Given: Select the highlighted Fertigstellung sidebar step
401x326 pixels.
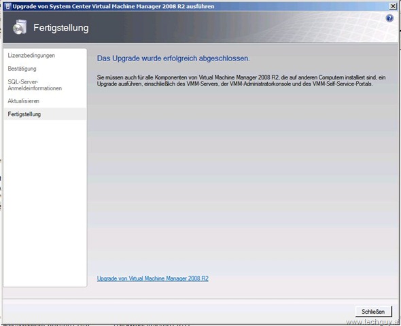Looking at the screenshot, I should (x=45, y=114).
